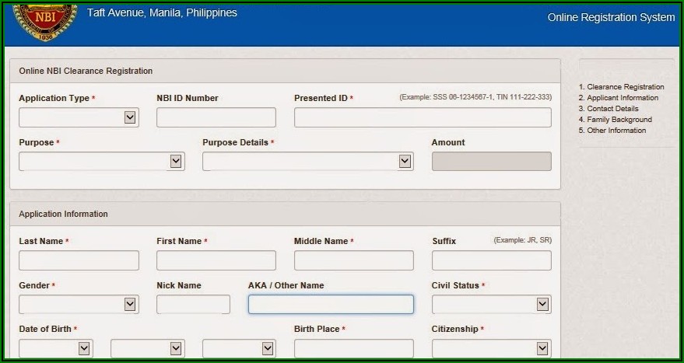Open the first Date of Birth dropdown
Screen dimensions: 684x363
coord(56,348)
